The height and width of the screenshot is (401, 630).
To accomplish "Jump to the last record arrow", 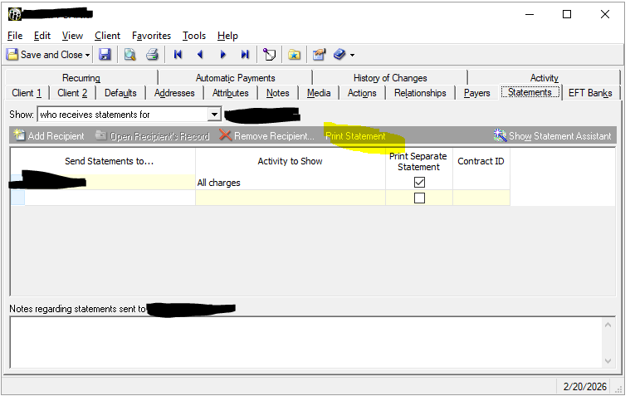I will (x=245, y=55).
